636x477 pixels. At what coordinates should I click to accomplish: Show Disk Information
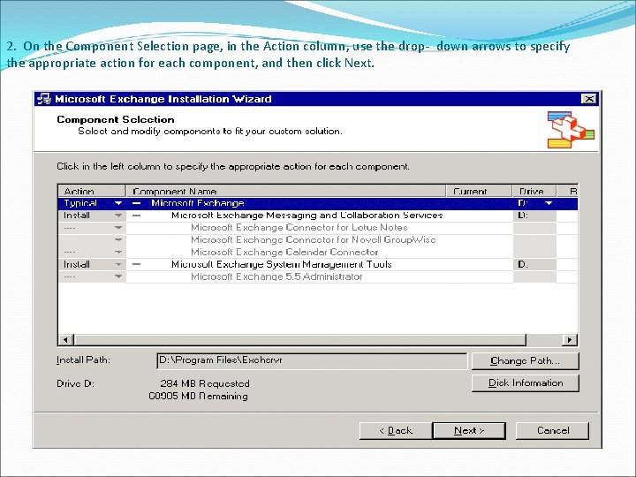coord(526,382)
